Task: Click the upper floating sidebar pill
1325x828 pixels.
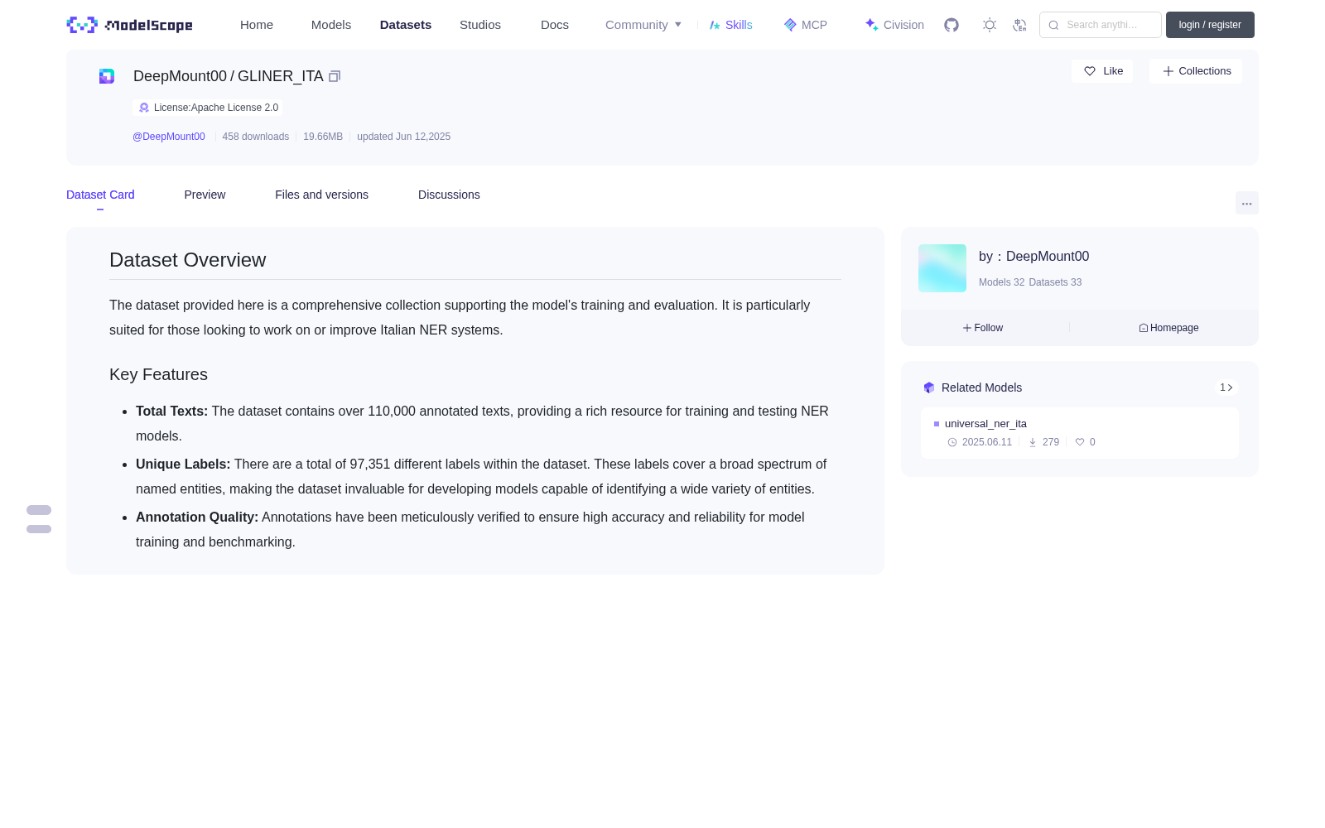Action: pos(39,510)
